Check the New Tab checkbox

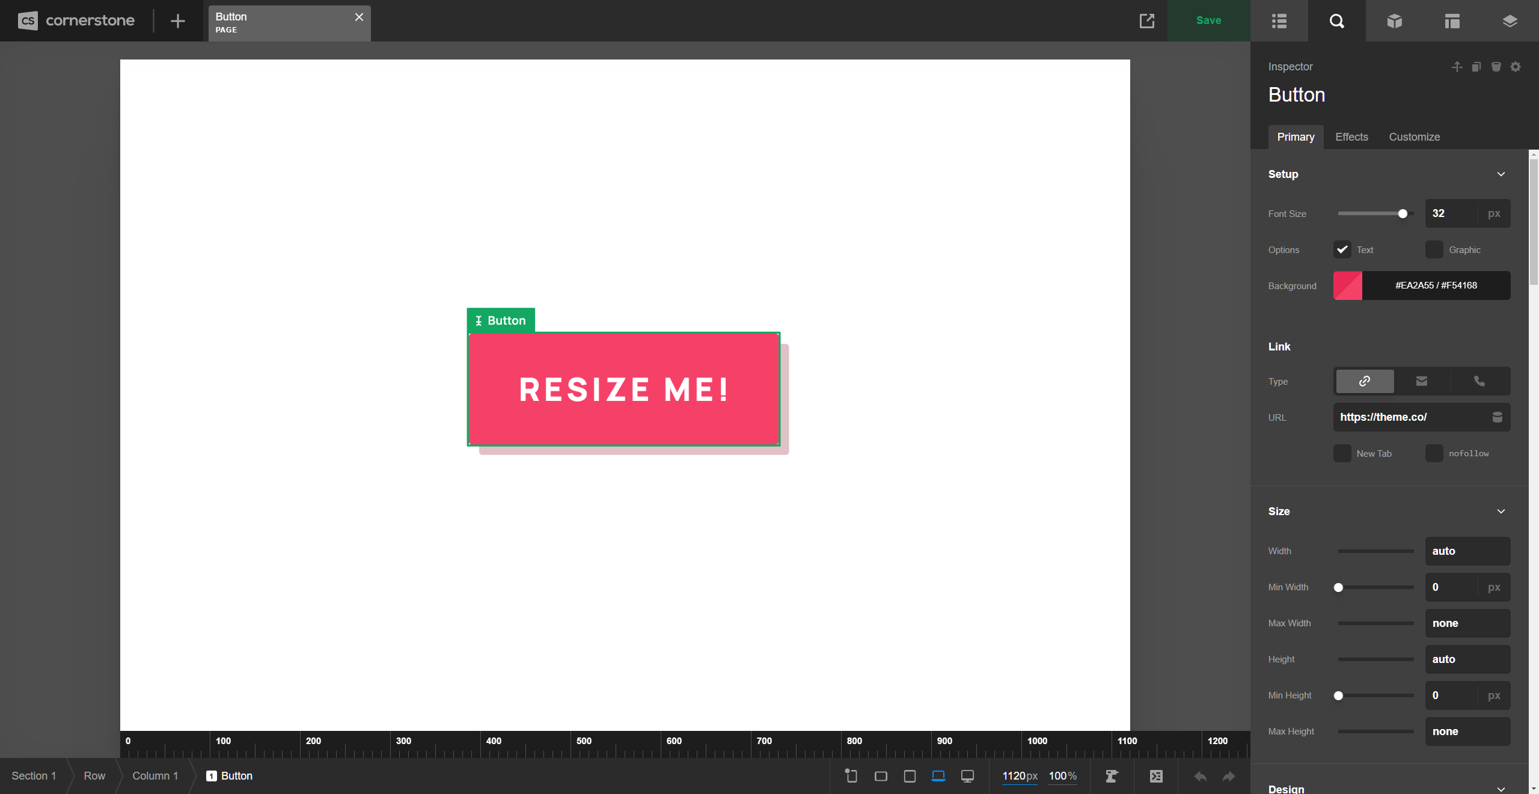(1342, 453)
